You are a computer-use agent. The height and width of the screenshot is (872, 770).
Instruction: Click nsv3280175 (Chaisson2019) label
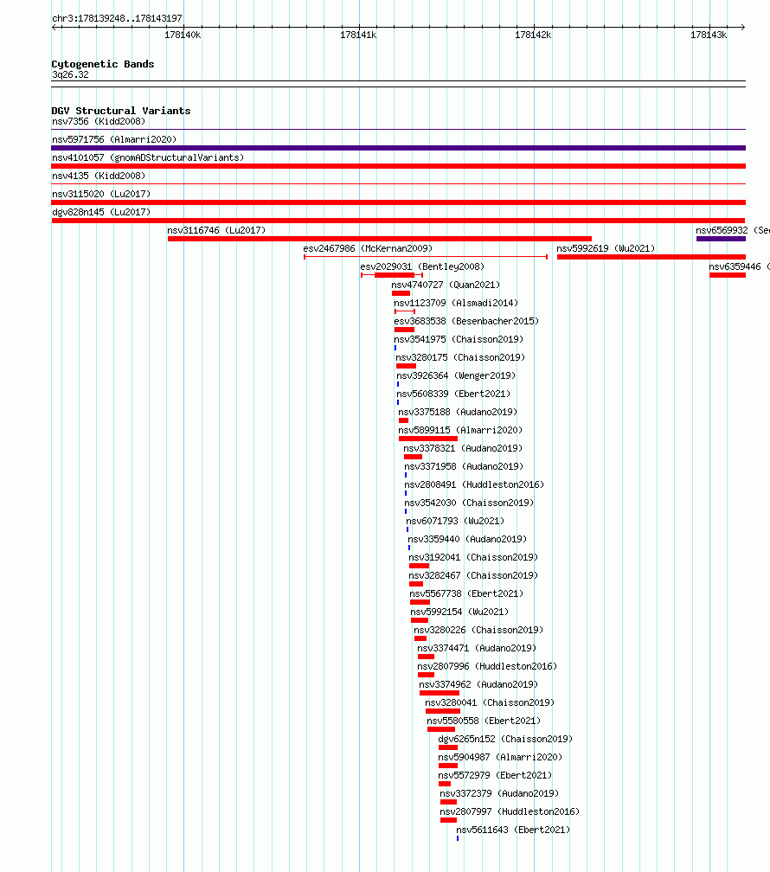point(460,357)
